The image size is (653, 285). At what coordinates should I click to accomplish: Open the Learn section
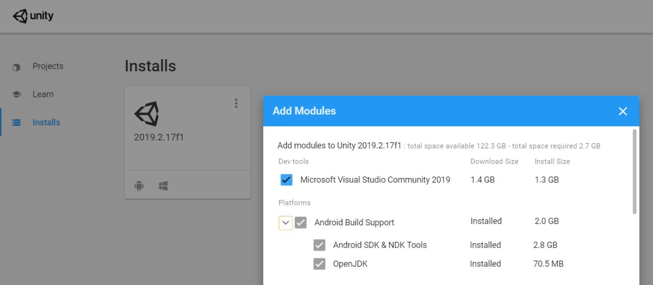pos(43,94)
